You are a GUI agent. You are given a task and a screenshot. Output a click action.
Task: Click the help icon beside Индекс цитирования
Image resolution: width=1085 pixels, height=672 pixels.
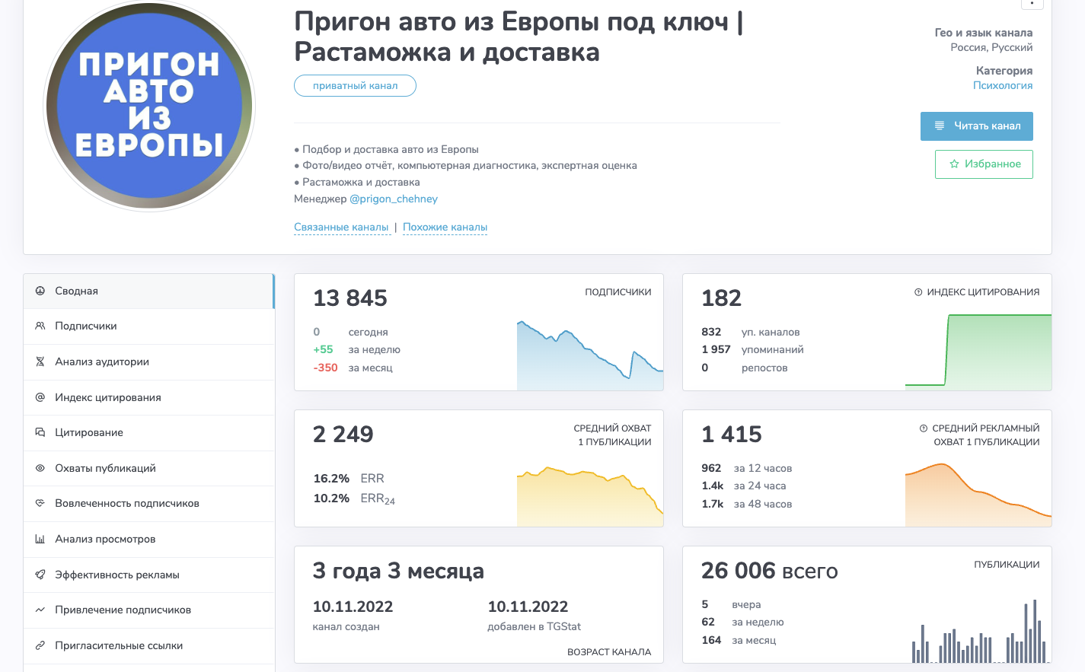point(918,292)
